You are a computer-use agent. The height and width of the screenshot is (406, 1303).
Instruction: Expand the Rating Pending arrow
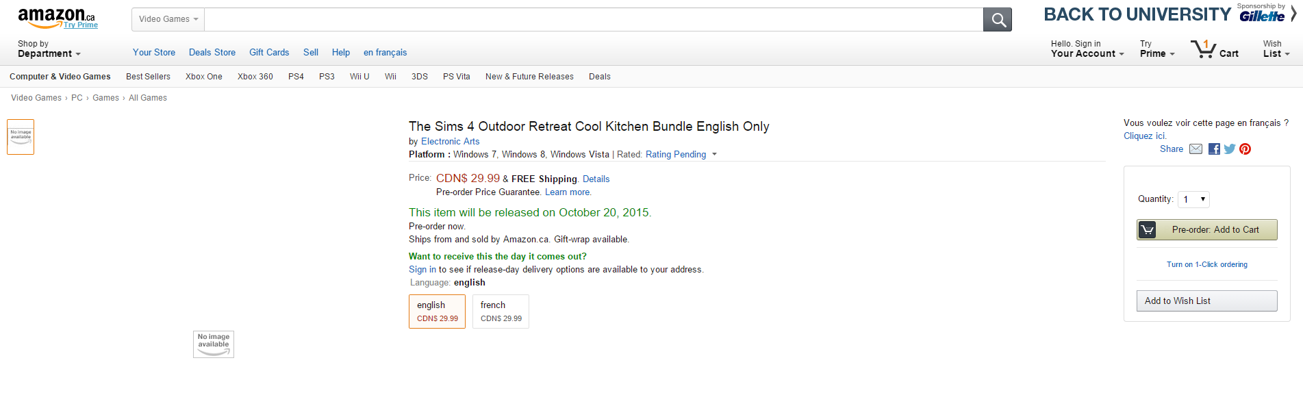coord(714,155)
